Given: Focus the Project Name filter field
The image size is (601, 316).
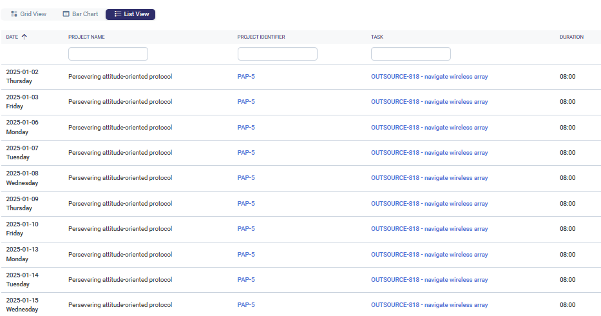Looking at the screenshot, I should [108, 54].
